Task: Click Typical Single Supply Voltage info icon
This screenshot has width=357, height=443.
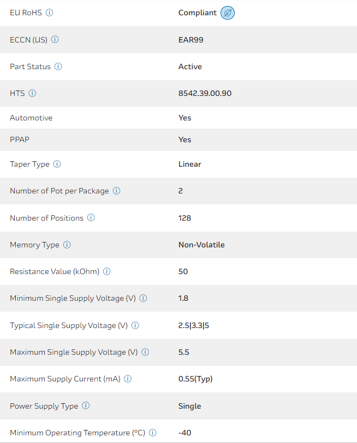Action: click(135, 325)
